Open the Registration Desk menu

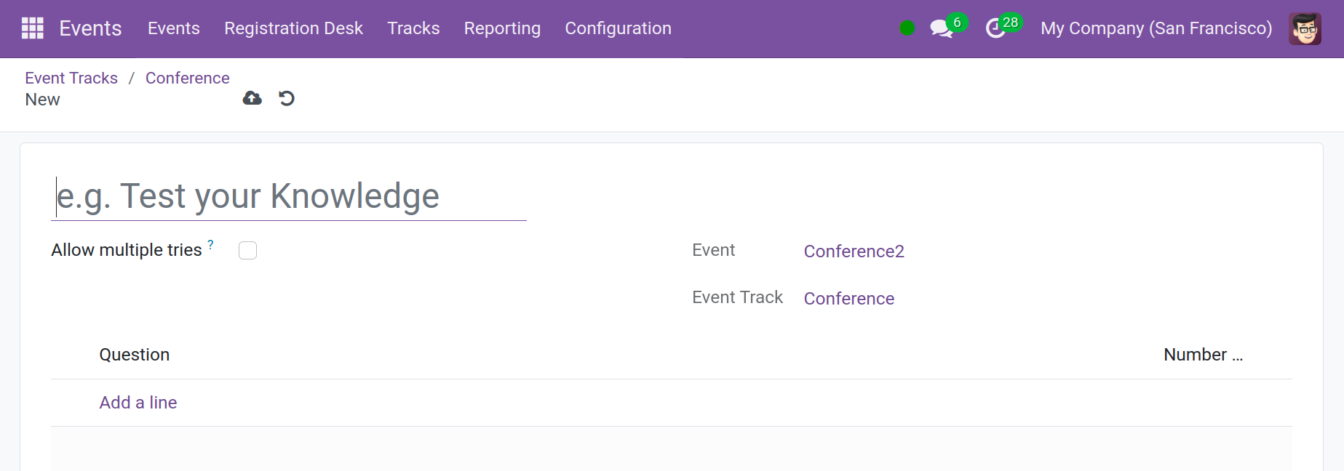[293, 28]
